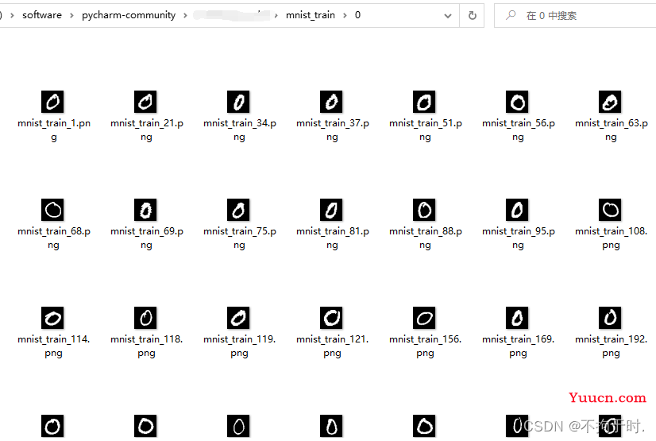
Task: Click the file name mnist_train_169.png
Action: [519, 346]
